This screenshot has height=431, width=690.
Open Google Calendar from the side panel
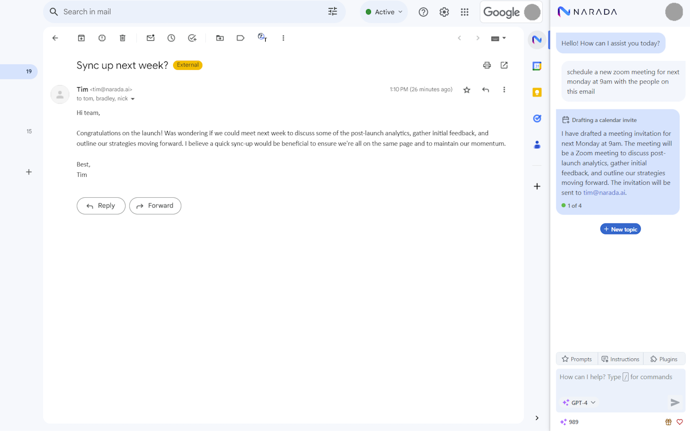point(537,66)
